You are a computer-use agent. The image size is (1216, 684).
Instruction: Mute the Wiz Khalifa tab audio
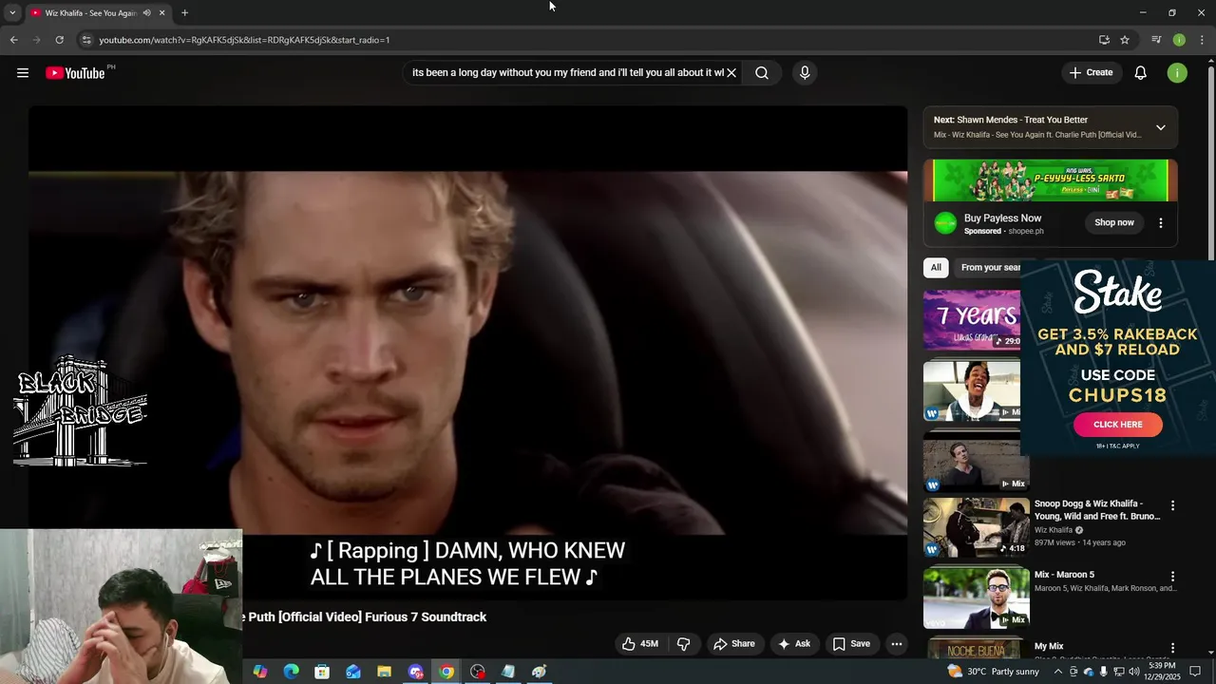(146, 13)
